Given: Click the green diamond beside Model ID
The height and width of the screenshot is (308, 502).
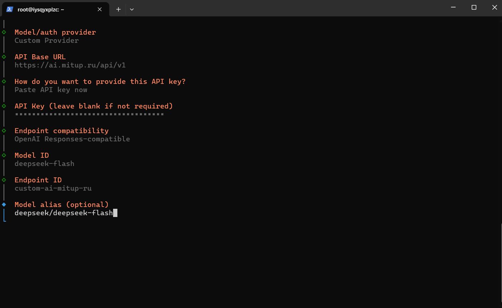Looking at the screenshot, I should (x=4, y=155).
